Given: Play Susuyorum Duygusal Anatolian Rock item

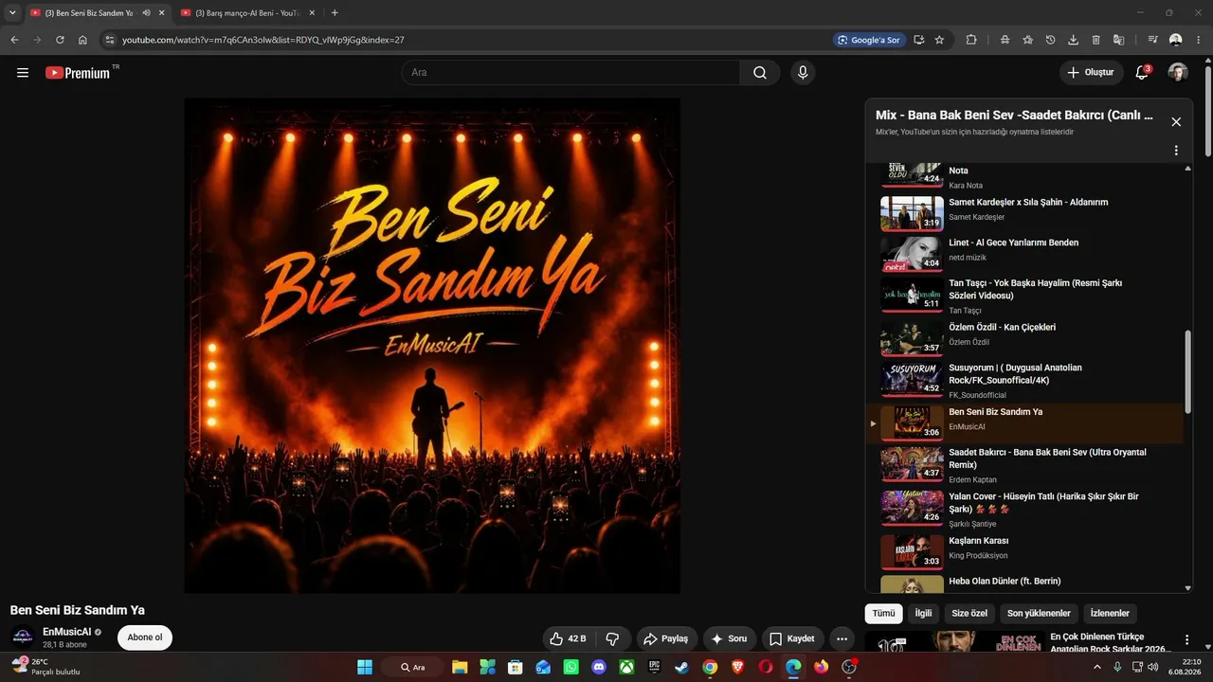Looking at the screenshot, I should (x=1027, y=381).
